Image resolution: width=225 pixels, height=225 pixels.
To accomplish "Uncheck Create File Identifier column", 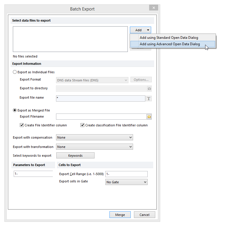I will (22, 125).
